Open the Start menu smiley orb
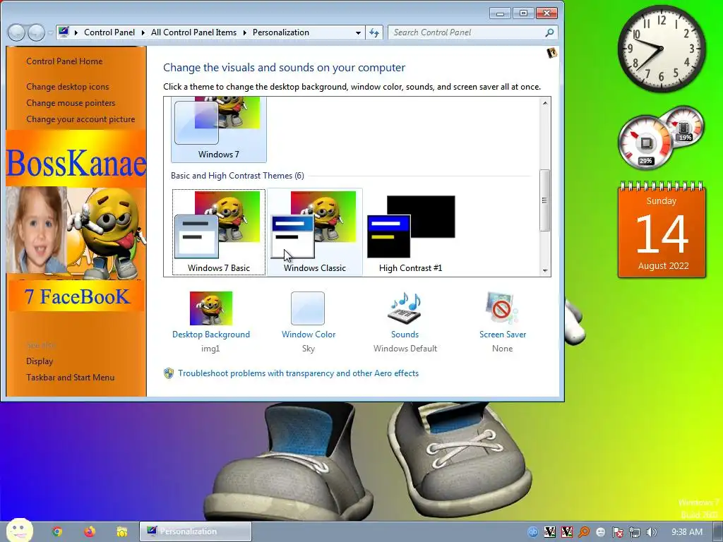This screenshot has height=542, width=723. [x=19, y=531]
